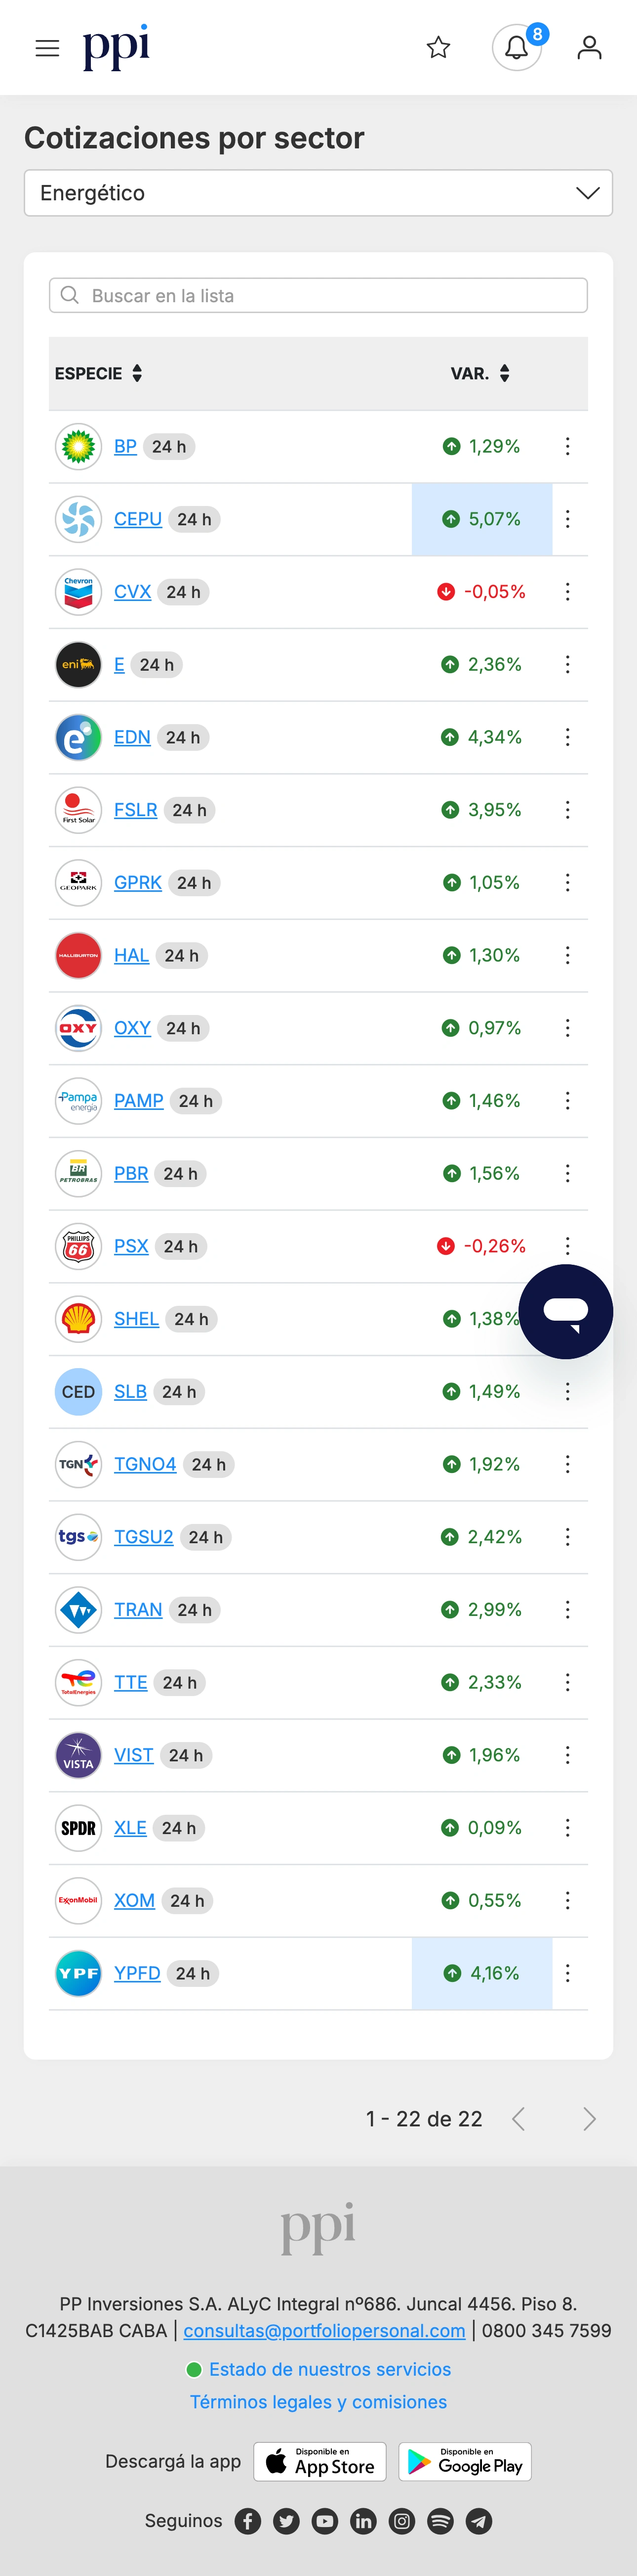Go to previous page of results
The width and height of the screenshot is (637, 2576).
point(518,2118)
